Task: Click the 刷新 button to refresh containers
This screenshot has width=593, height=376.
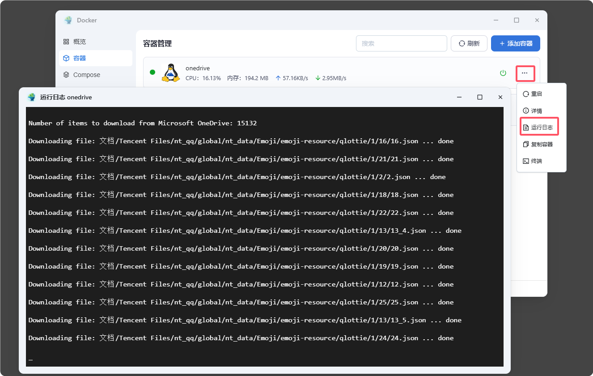Action: 469,43
